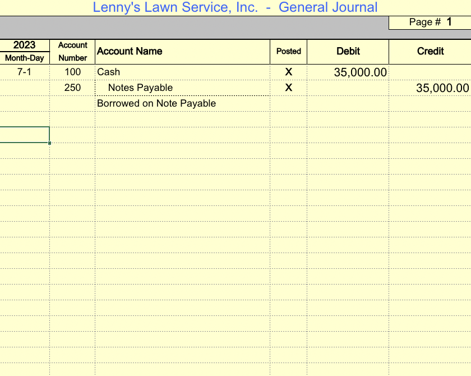Click the 'Notes Payable' account name cell

(x=182, y=88)
